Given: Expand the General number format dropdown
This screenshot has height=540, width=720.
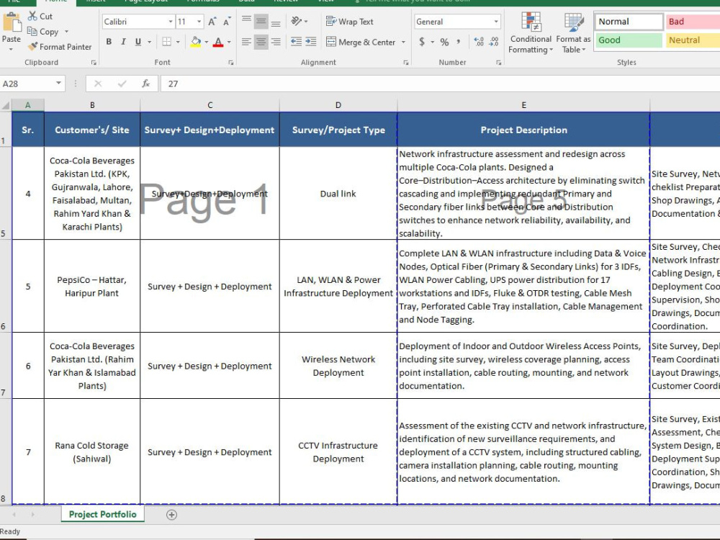Looking at the screenshot, I should 496,22.
